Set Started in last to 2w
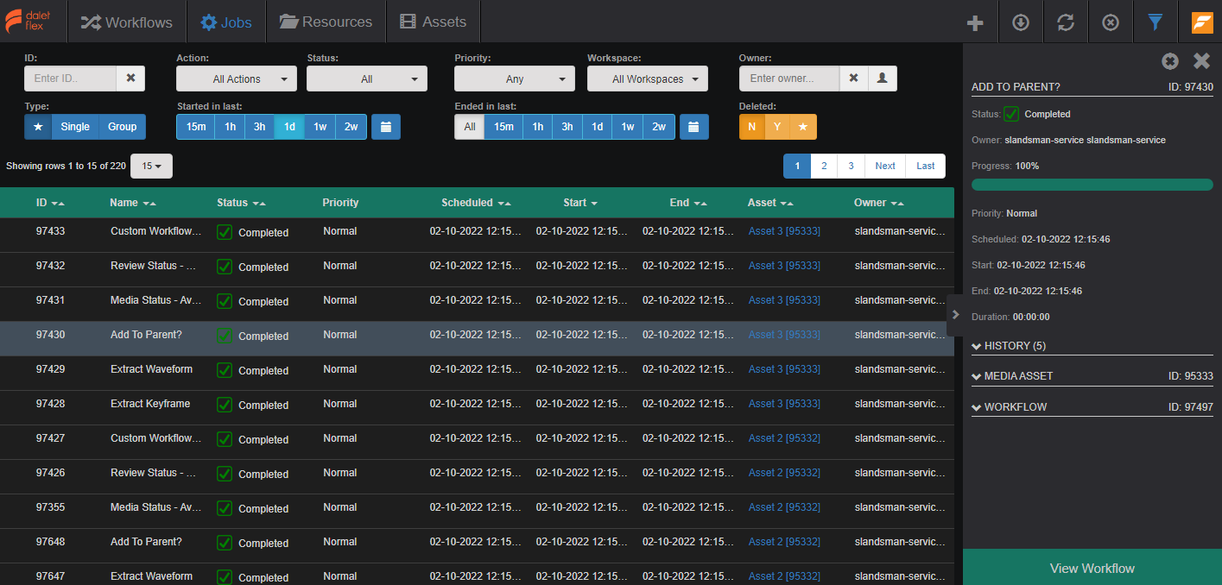The width and height of the screenshot is (1222, 585). (351, 127)
